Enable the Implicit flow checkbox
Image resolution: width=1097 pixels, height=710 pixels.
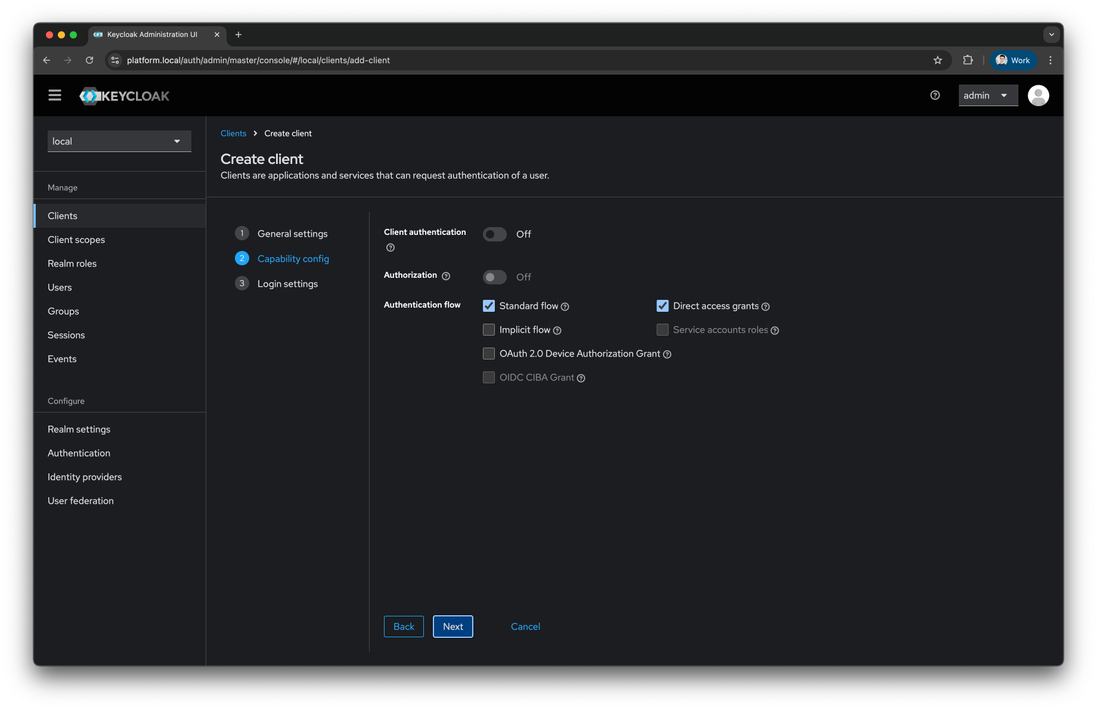tap(488, 329)
